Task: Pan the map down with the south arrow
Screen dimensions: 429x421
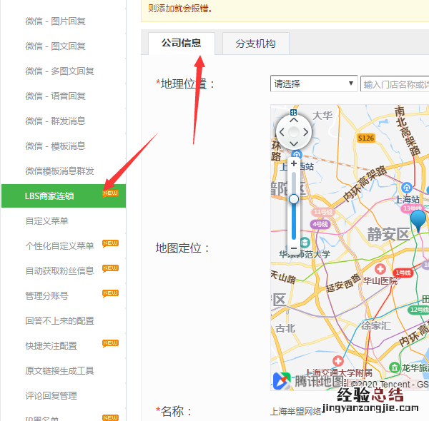Action: click(x=294, y=145)
